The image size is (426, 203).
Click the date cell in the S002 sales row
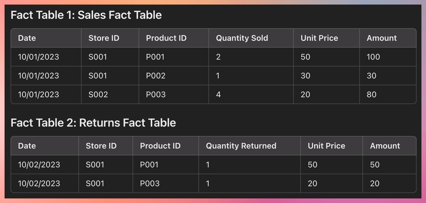[38, 95]
